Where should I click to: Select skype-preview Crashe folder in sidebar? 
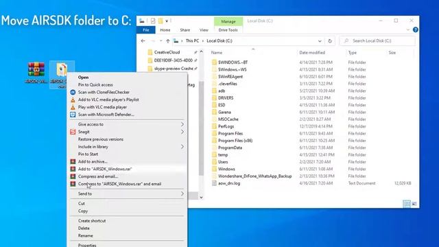[x=174, y=69]
